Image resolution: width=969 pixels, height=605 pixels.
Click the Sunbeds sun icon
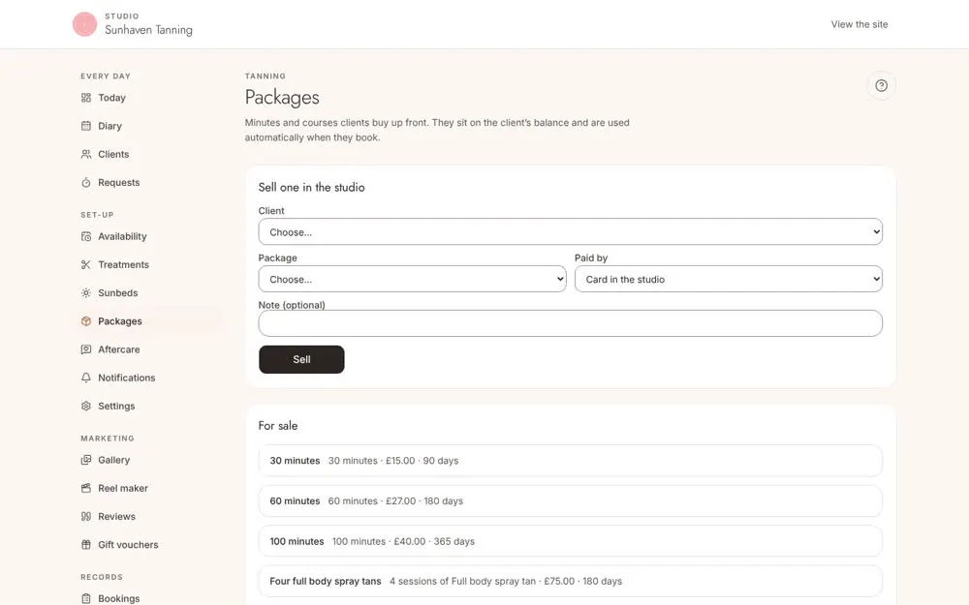pyautogui.click(x=86, y=293)
